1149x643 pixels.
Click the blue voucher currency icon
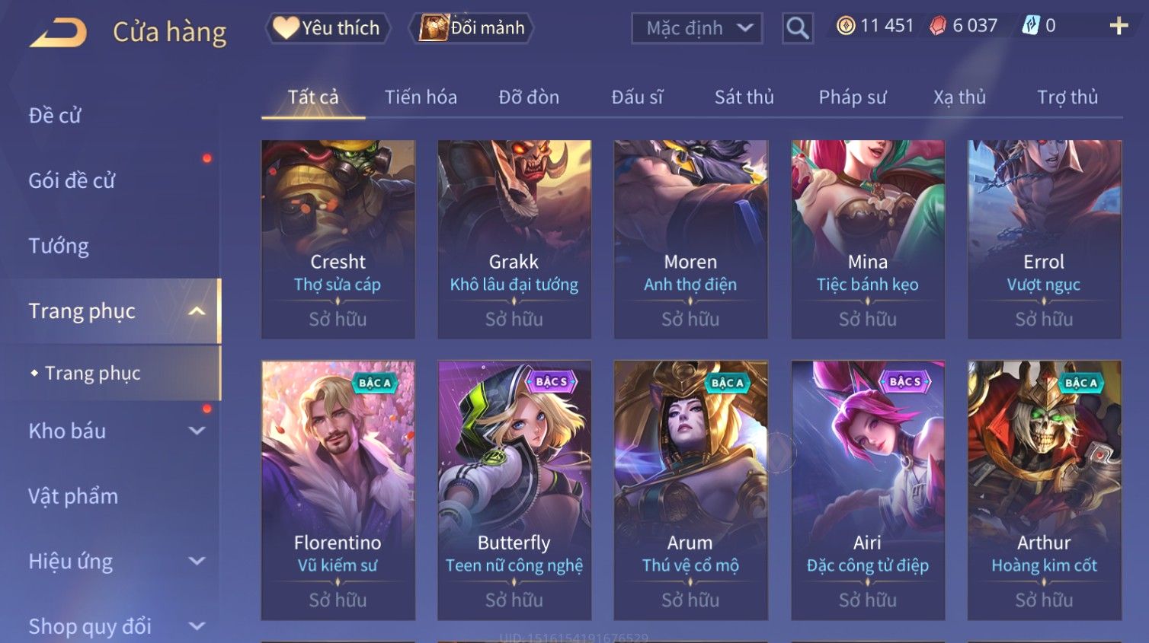click(x=1030, y=26)
